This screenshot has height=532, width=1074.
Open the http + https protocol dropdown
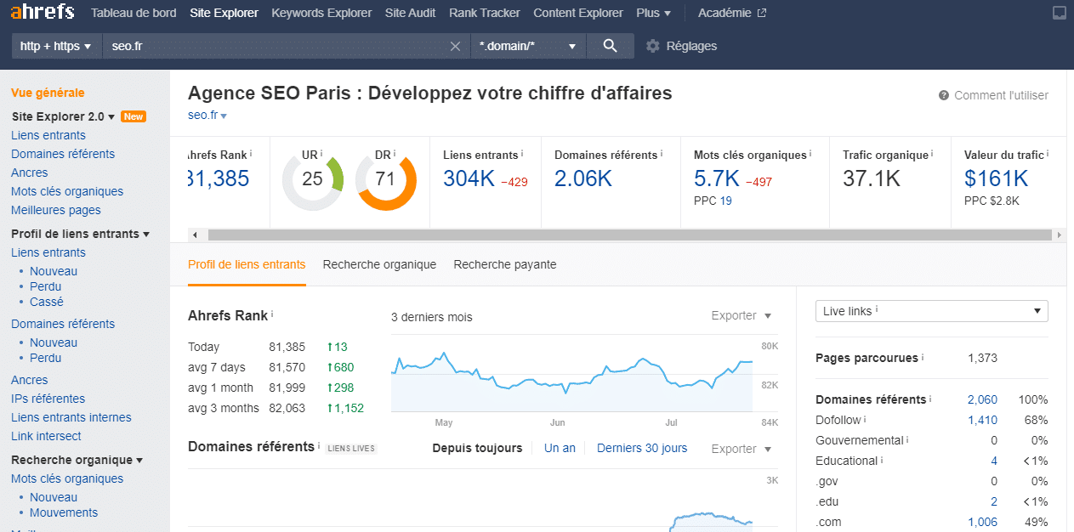pos(55,46)
